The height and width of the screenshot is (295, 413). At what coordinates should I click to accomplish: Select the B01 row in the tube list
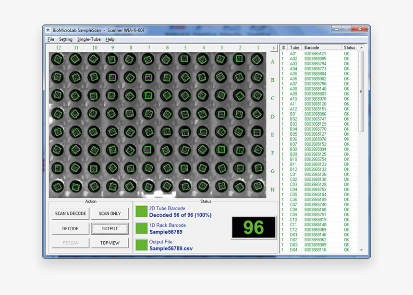(319, 114)
